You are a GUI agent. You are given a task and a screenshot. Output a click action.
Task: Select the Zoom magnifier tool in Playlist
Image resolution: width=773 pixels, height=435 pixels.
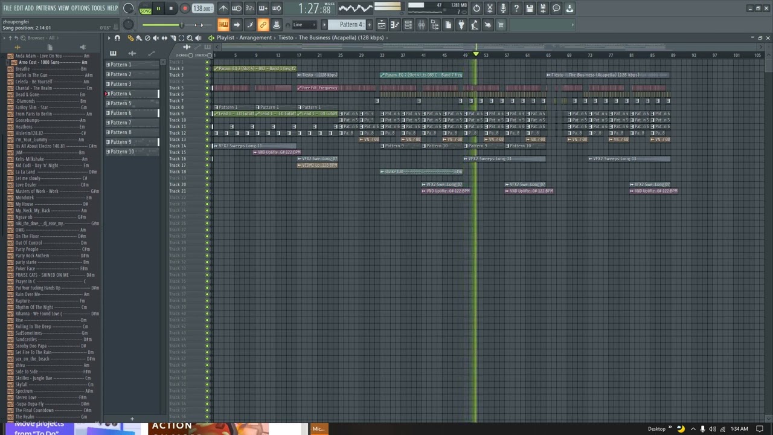[x=190, y=38]
